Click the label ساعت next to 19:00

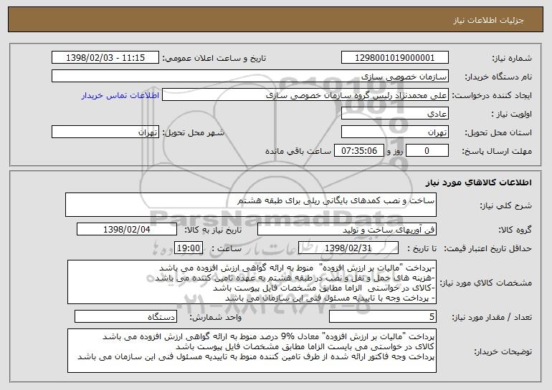coord(227,248)
